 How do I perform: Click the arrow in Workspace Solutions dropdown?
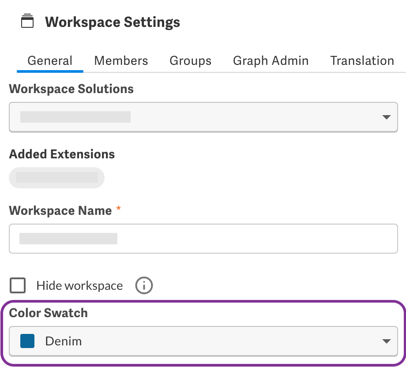(x=386, y=117)
